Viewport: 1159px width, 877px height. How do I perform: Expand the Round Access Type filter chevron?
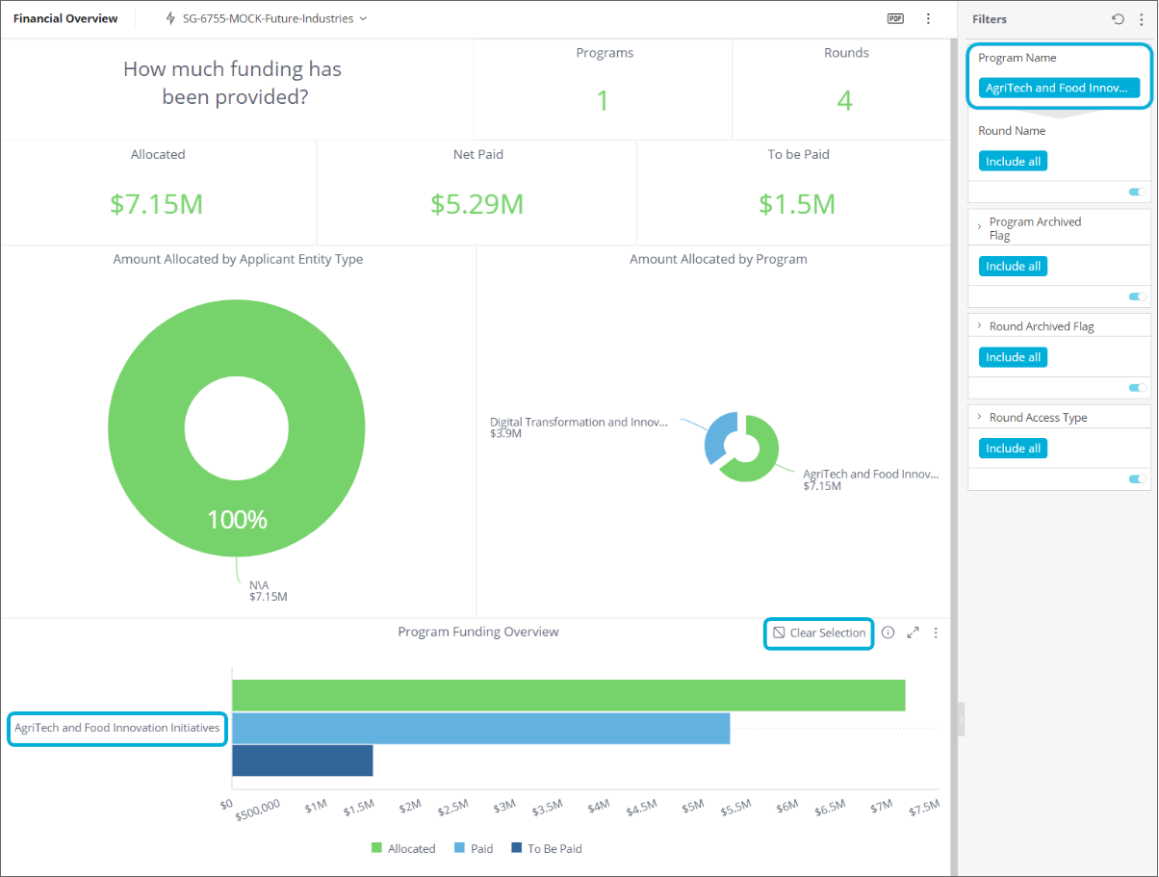click(979, 418)
